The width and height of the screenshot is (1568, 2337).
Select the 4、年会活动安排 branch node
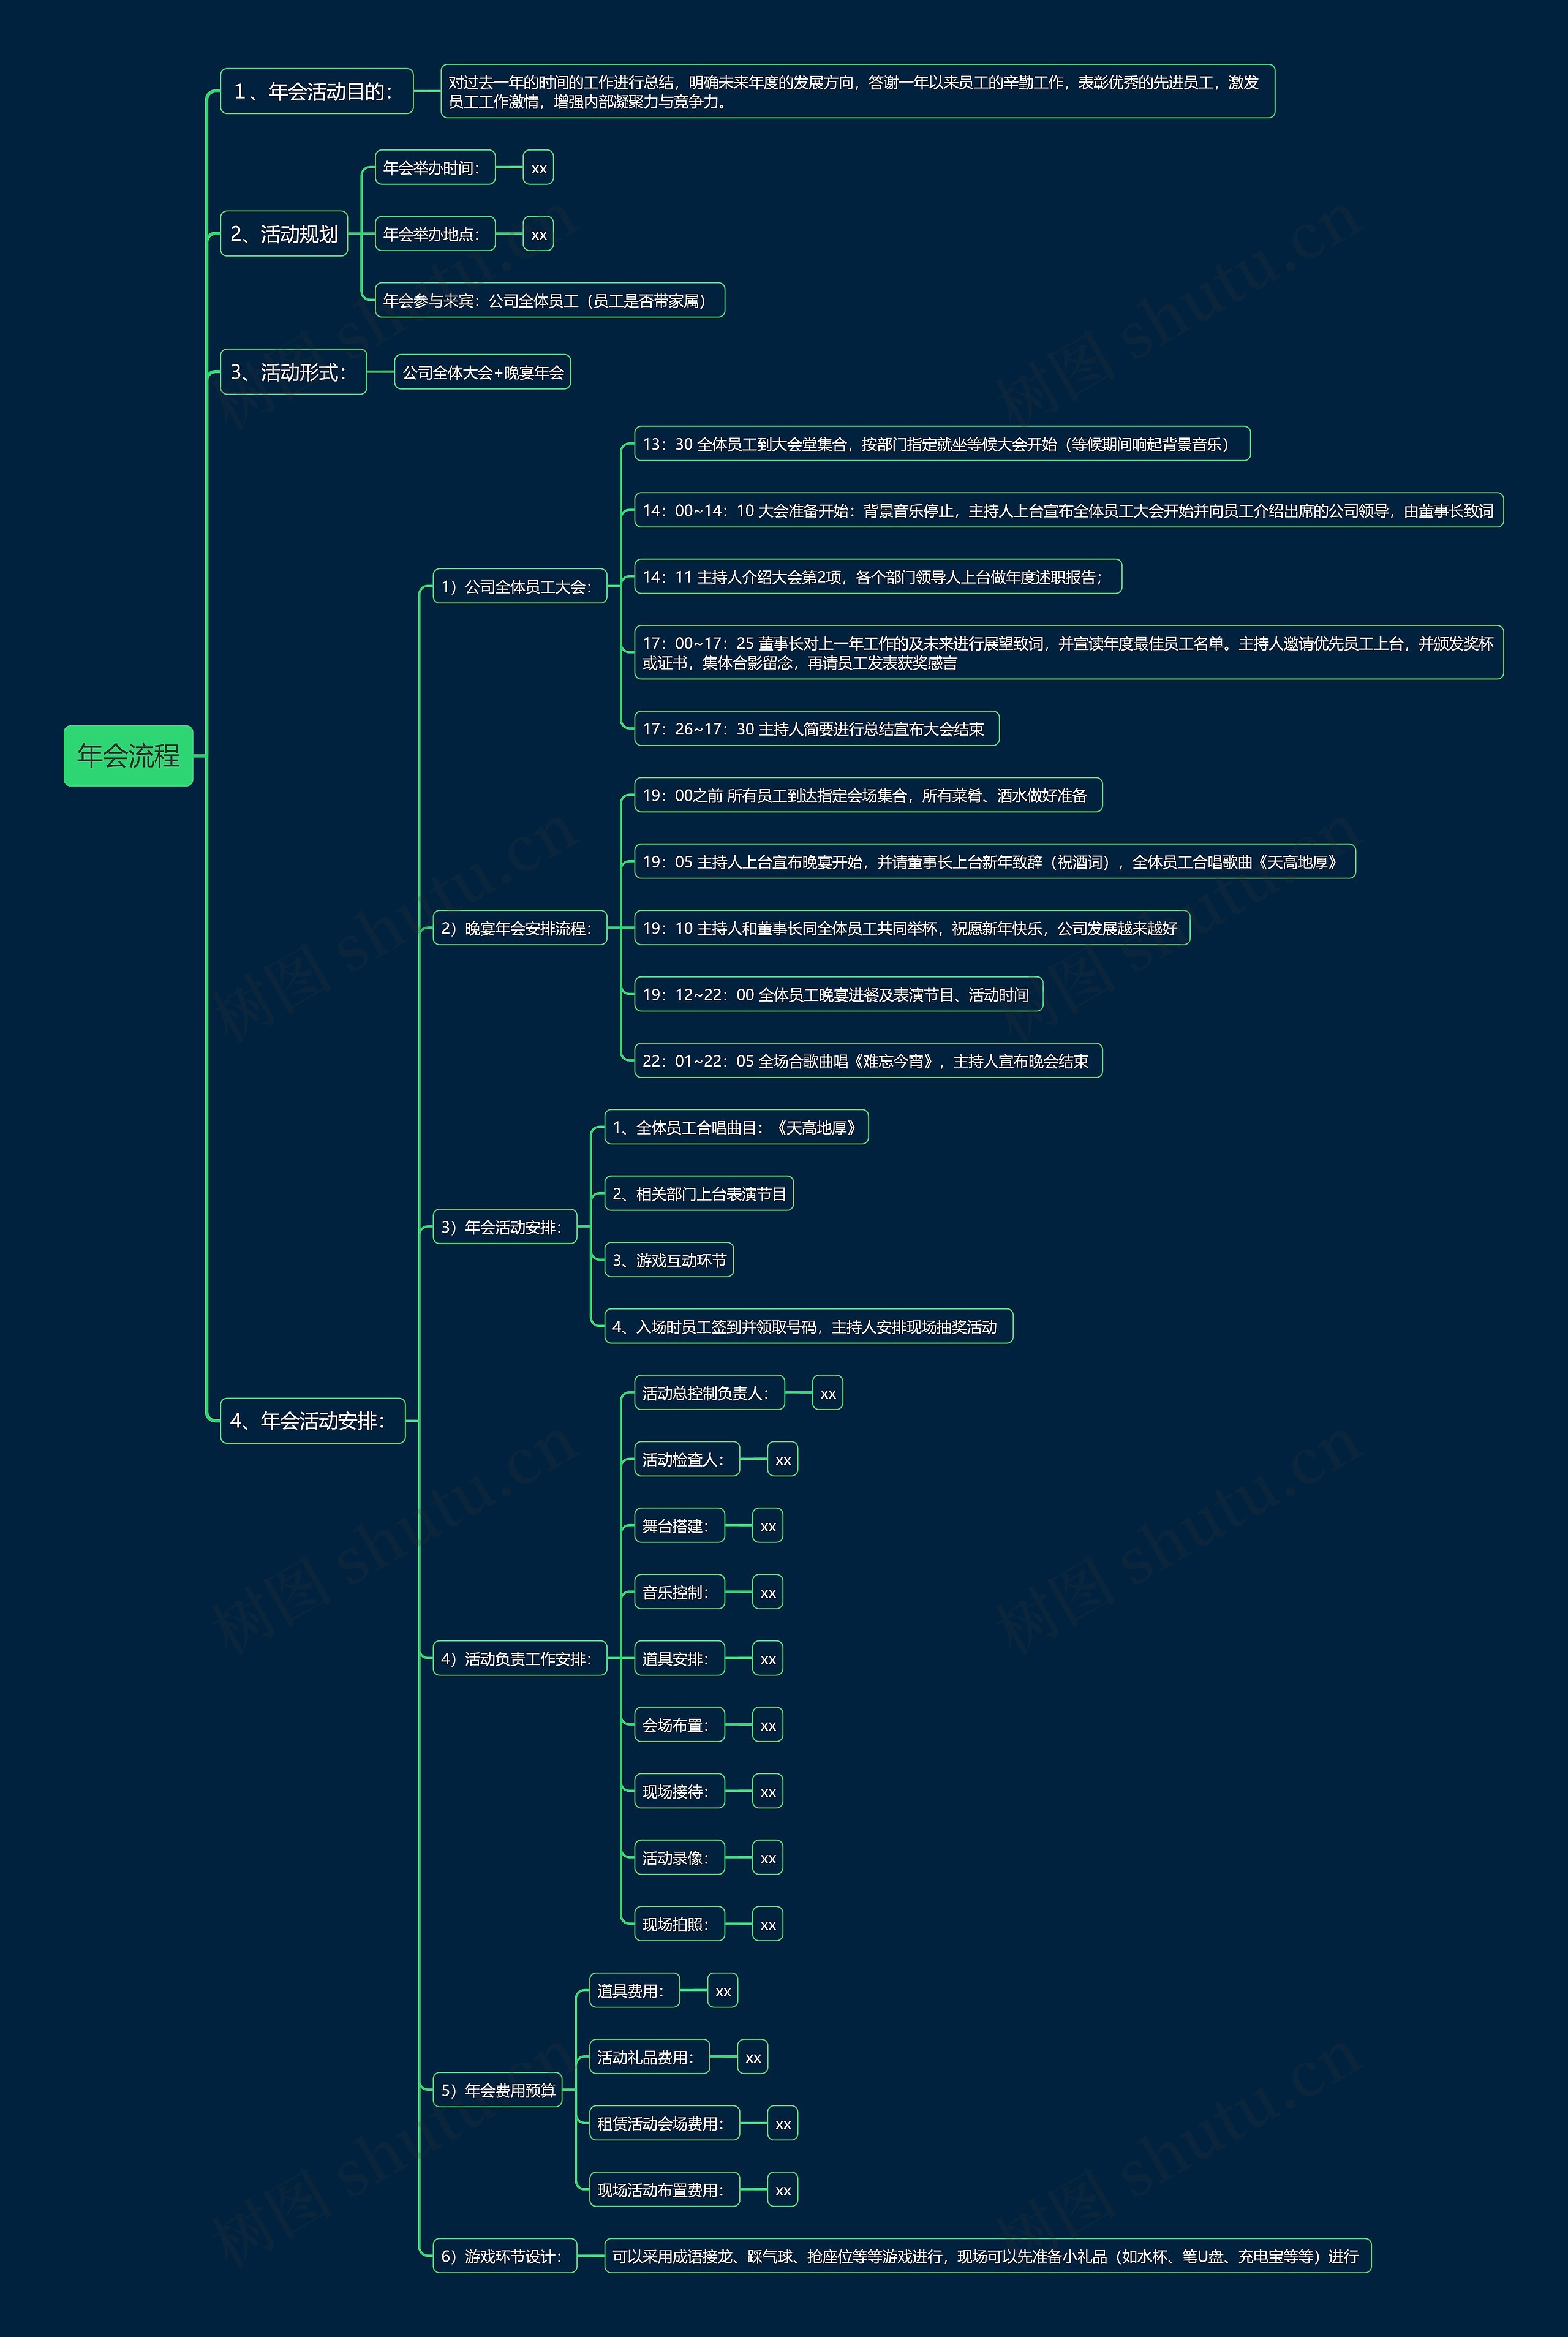point(312,1420)
